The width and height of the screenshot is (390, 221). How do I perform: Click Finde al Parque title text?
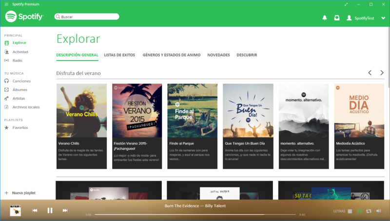coord(181,143)
